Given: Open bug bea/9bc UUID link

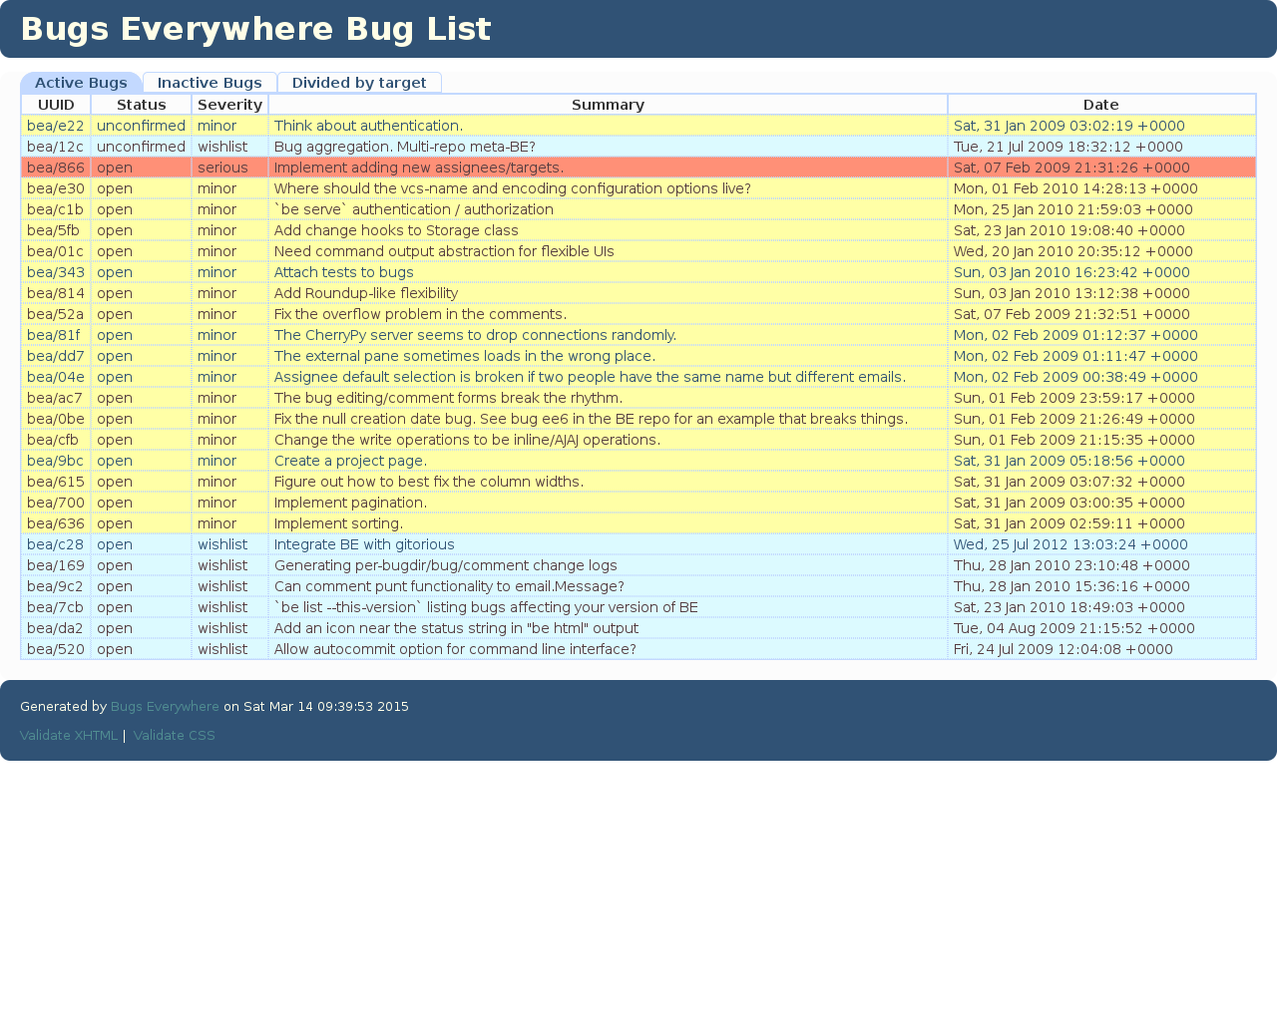Looking at the screenshot, I should point(56,461).
